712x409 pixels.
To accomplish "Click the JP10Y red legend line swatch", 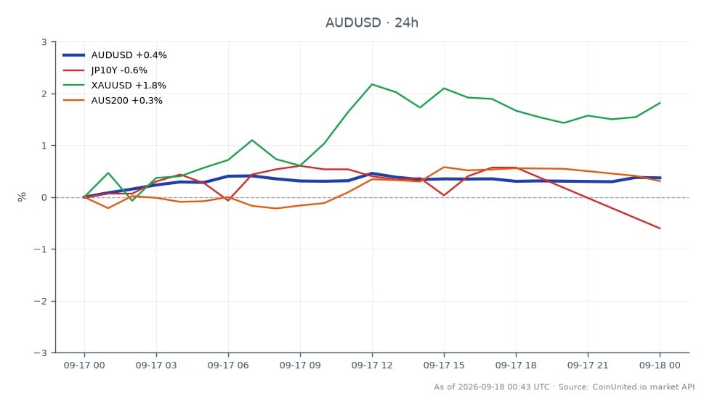I will (x=73, y=70).
